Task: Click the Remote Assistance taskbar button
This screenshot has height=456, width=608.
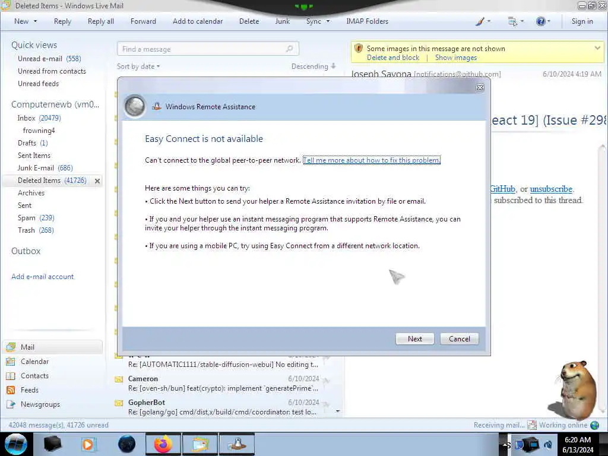Action: 236,444
